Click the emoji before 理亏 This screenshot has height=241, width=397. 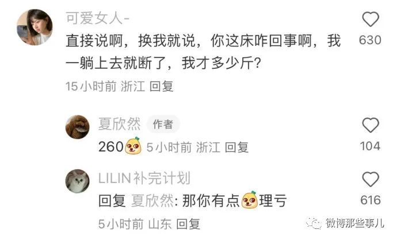click(x=250, y=200)
